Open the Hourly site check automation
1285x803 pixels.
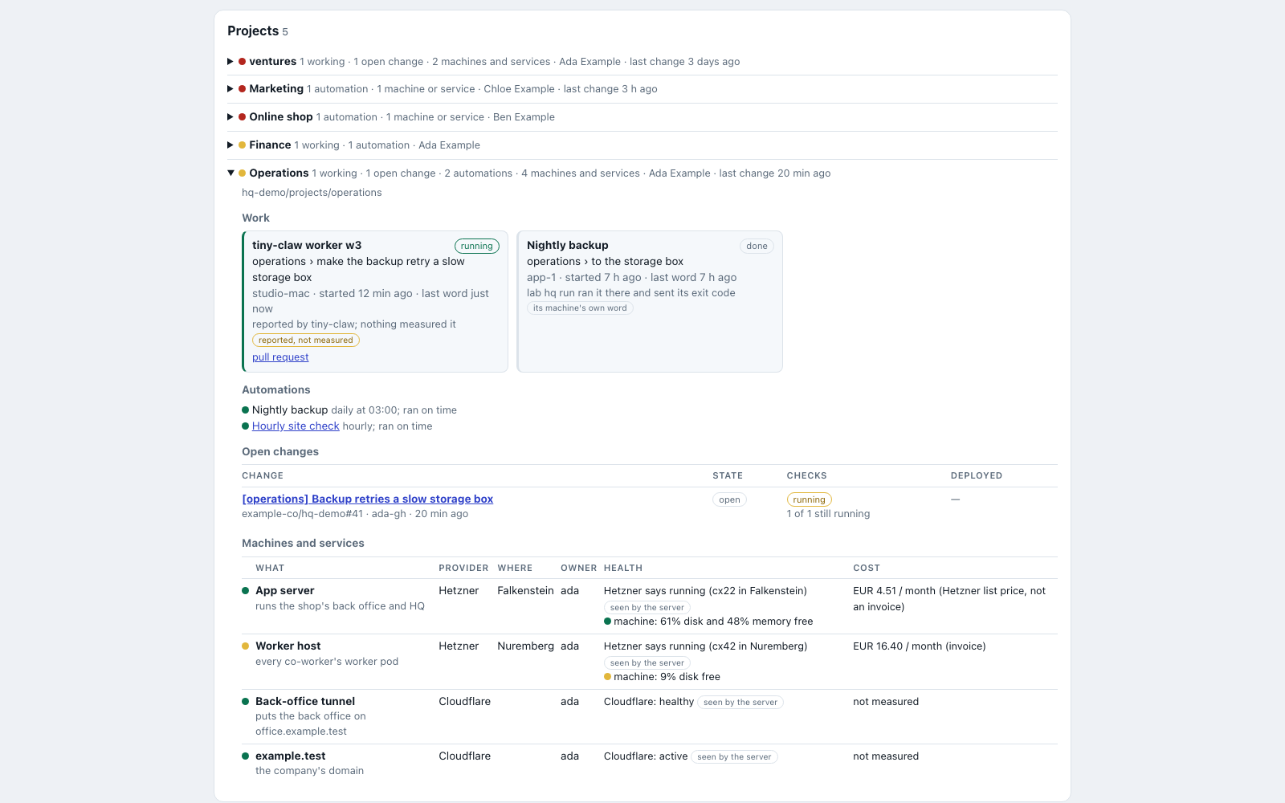(296, 426)
